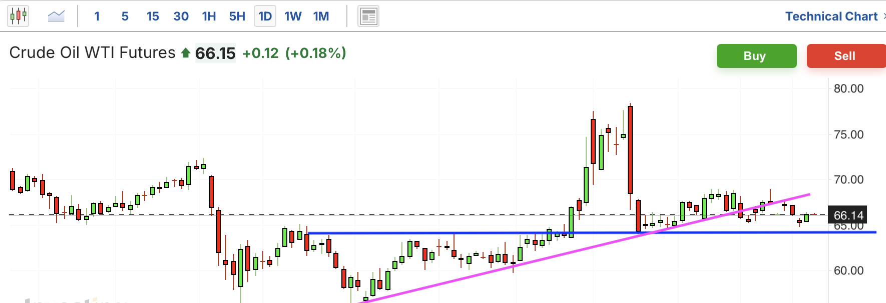Click the 80.00 price axis label
This screenshot has height=303, width=886.
point(848,88)
